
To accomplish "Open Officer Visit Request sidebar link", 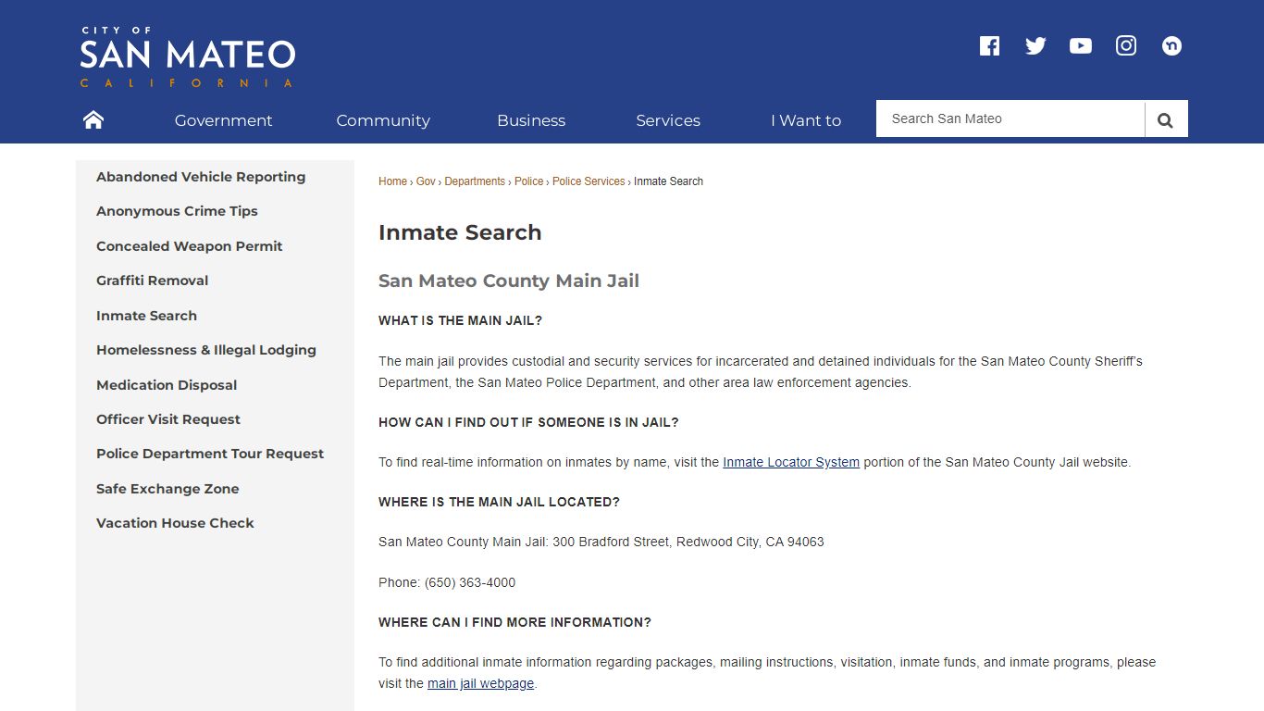I will tap(168, 419).
